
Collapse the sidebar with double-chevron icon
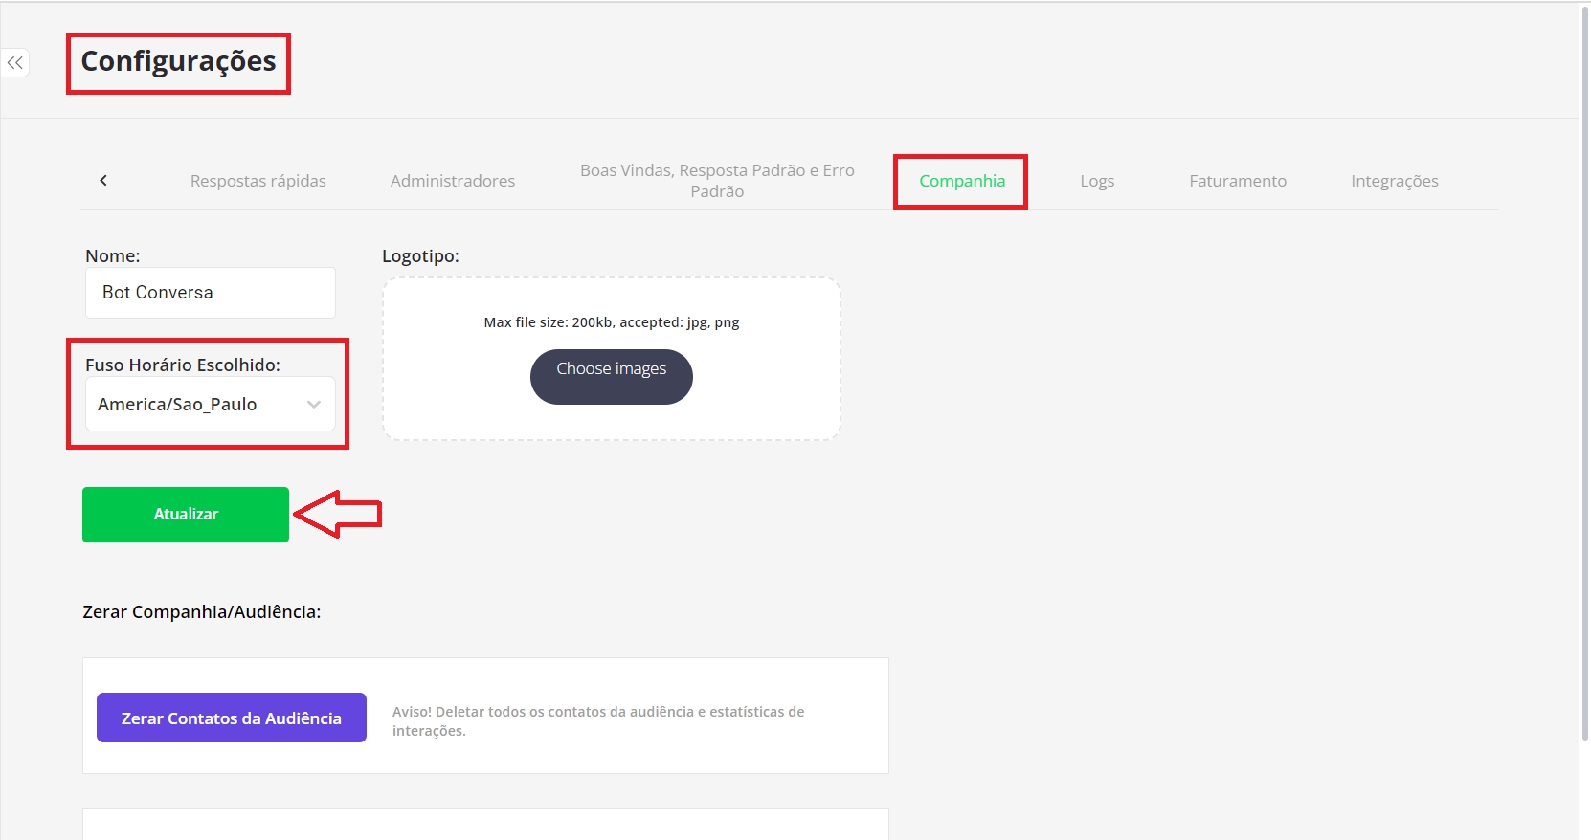[x=15, y=63]
